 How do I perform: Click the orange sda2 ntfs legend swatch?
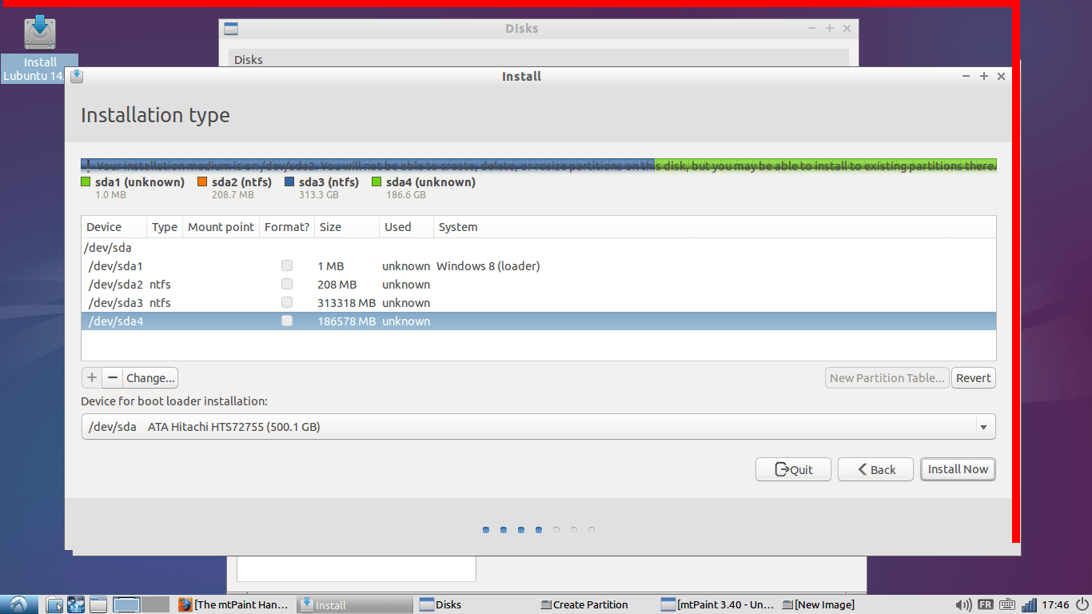click(201, 181)
